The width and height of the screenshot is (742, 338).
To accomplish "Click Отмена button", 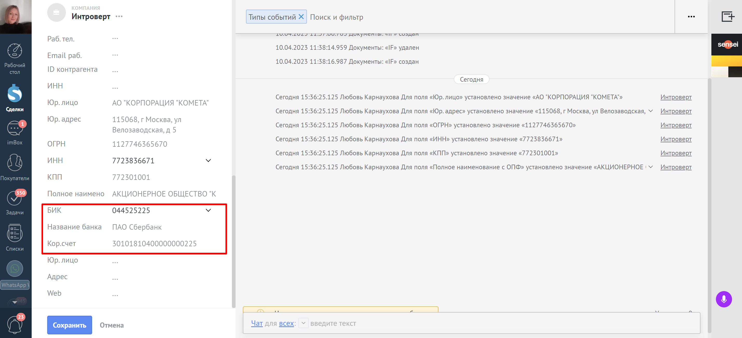I will [x=112, y=325].
